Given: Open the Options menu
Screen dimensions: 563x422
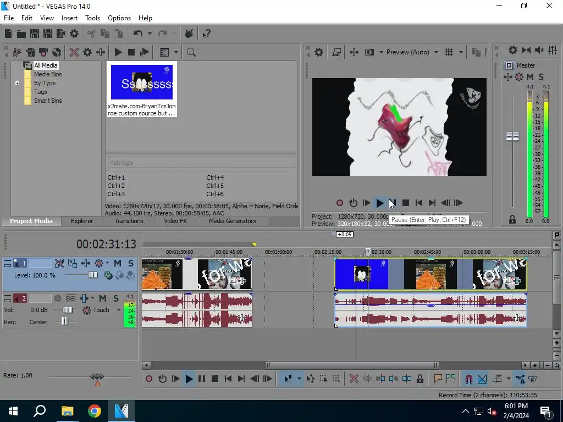Looking at the screenshot, I should click(x=119, y=18).
